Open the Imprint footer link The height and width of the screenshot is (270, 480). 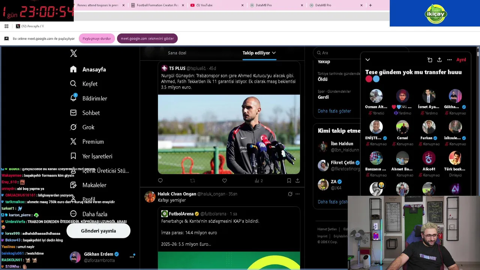coord(322,236)
